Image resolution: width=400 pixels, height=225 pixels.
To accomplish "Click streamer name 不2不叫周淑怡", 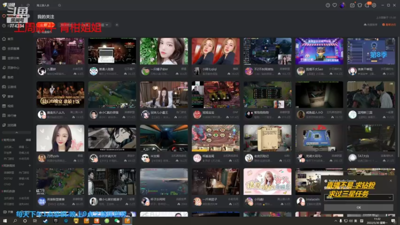I will (x=262, y=69).
